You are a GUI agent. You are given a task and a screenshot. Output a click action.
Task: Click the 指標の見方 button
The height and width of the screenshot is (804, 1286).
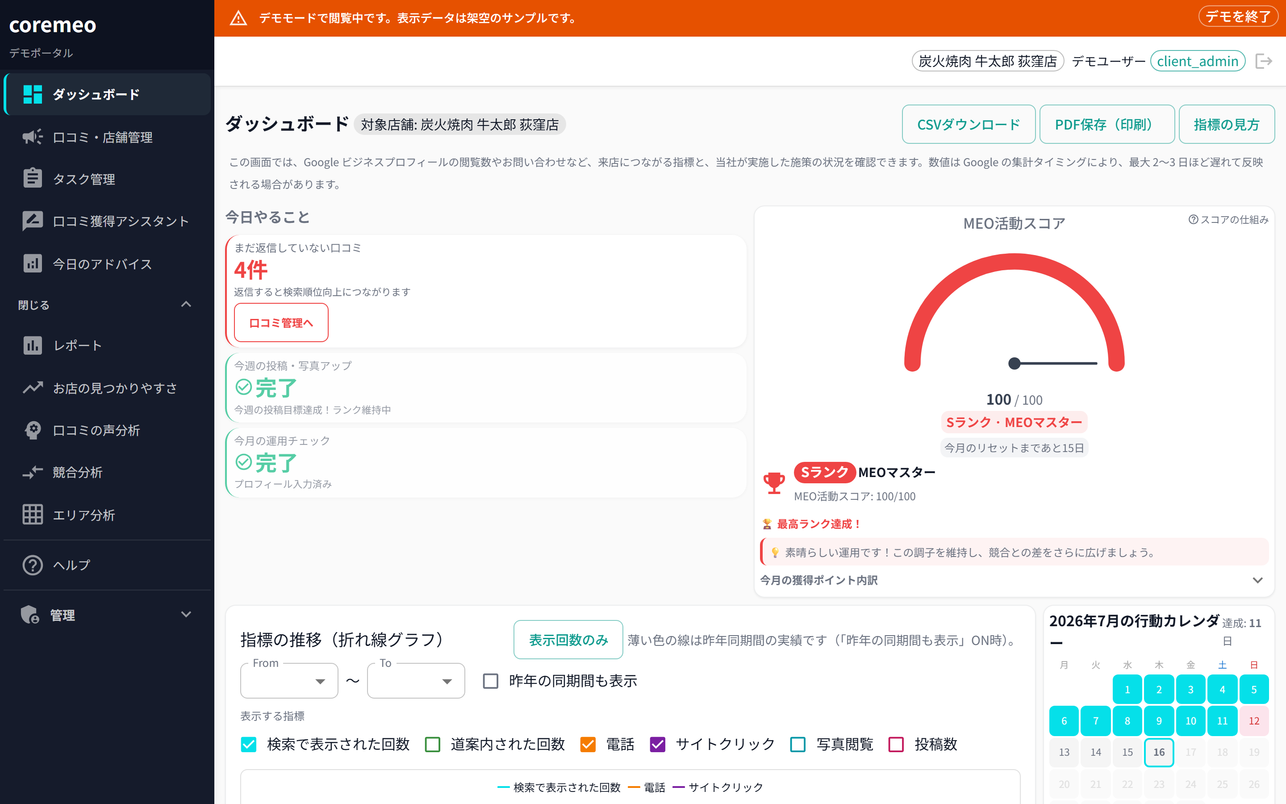tap(1227, 125)
